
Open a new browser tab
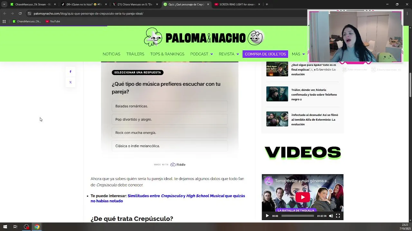[x=267, y=4]
